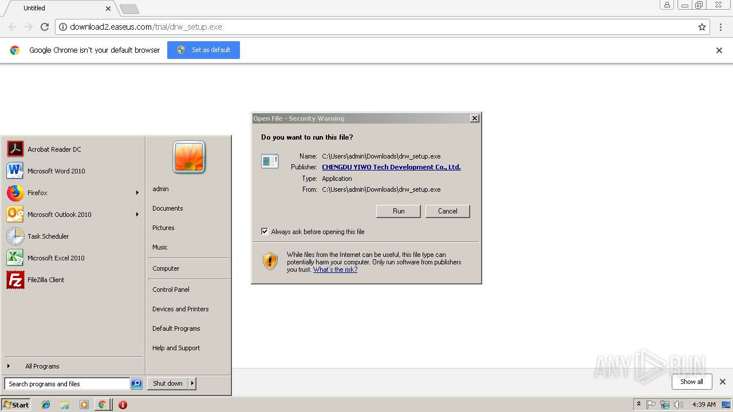The height and width of the screenshot is (412, 733).
Task: Switch to Chrome on the taskbar
Action: pos(103,405)
